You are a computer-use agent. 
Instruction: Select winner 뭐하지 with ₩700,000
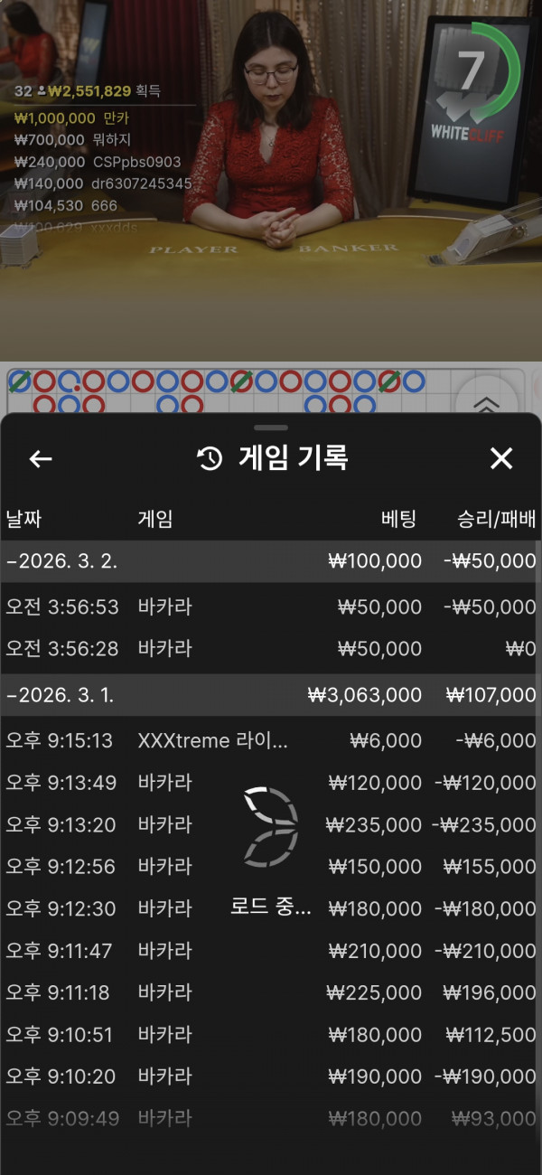(73, 140)
